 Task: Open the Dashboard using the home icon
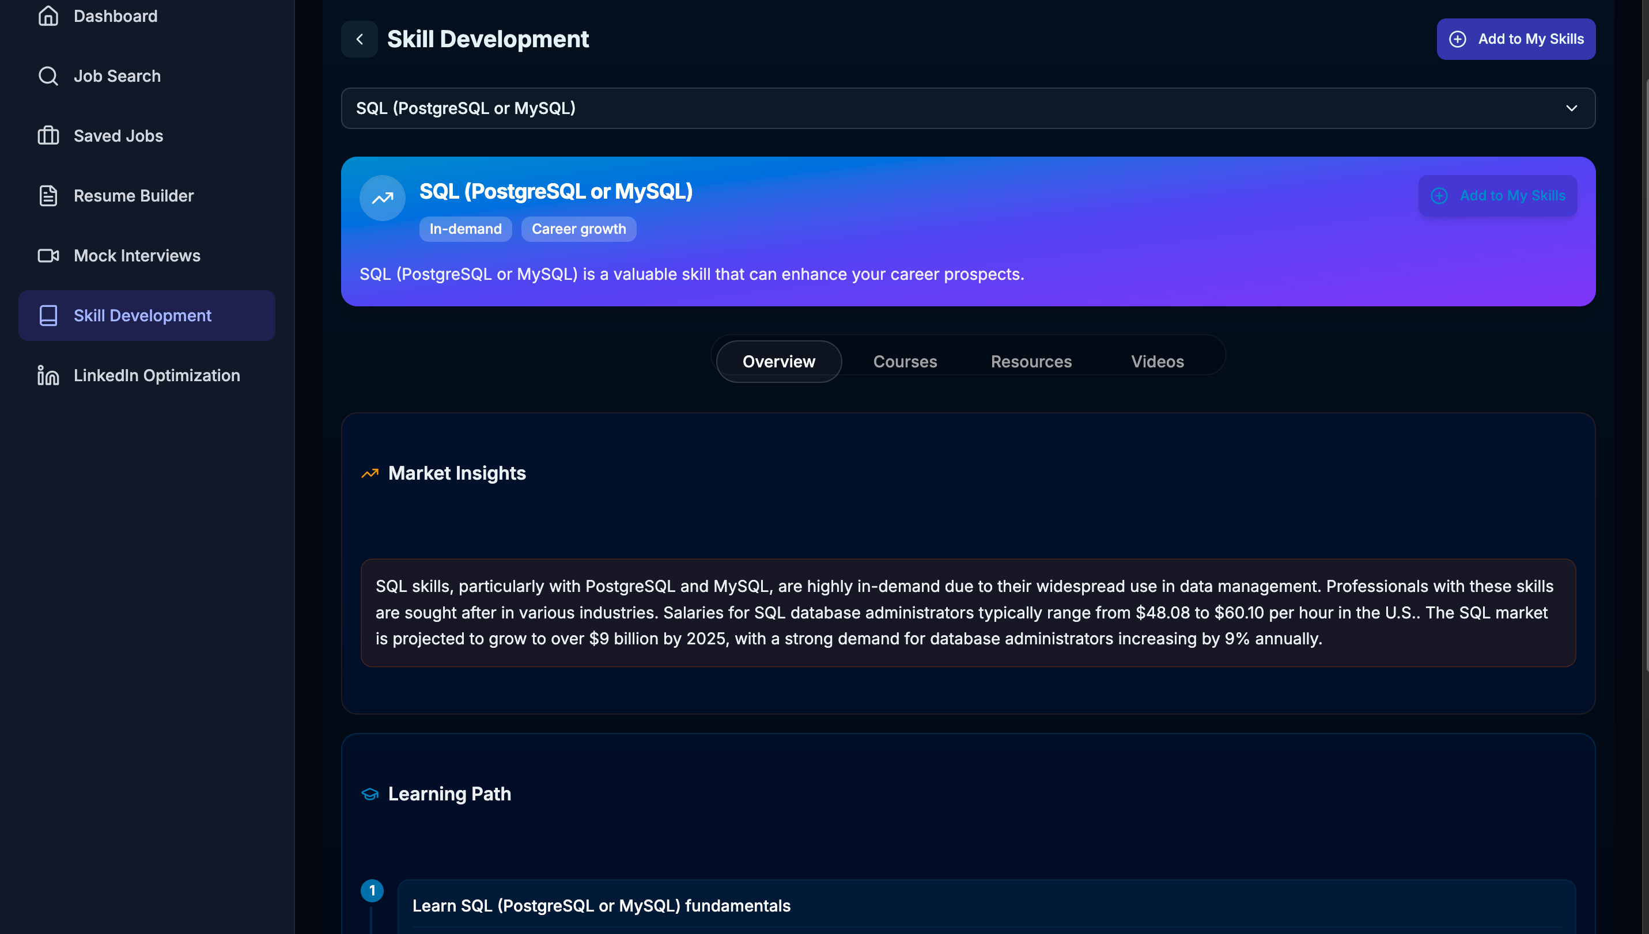point(48,16)
